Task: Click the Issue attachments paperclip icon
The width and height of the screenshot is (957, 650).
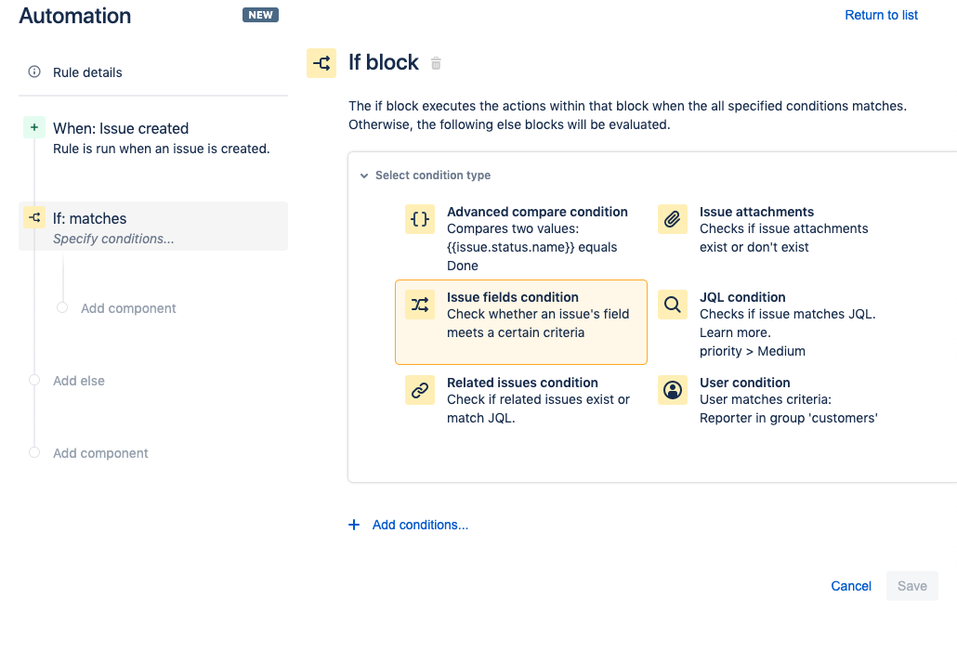Action: click(x=672, y=218)
